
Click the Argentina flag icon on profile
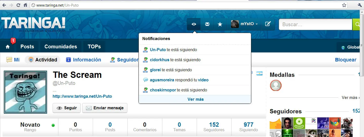click(x=259, y=73)
